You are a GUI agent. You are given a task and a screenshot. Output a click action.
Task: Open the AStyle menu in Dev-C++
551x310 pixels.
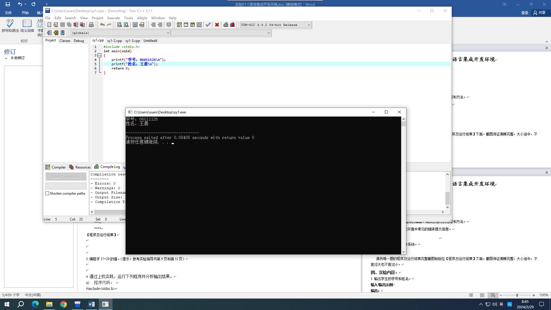point(142,18)
